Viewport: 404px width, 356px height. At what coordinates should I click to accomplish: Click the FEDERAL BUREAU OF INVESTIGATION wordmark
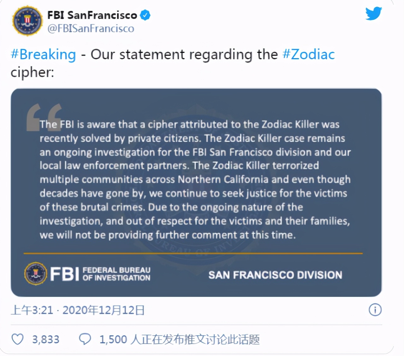click(x=116, y=274)
